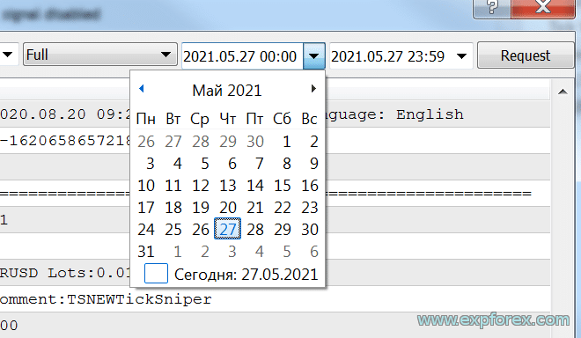Click Сегодня: 27.05.2021 today link
The height and width of the screenshot is (338, 581).
246,275
